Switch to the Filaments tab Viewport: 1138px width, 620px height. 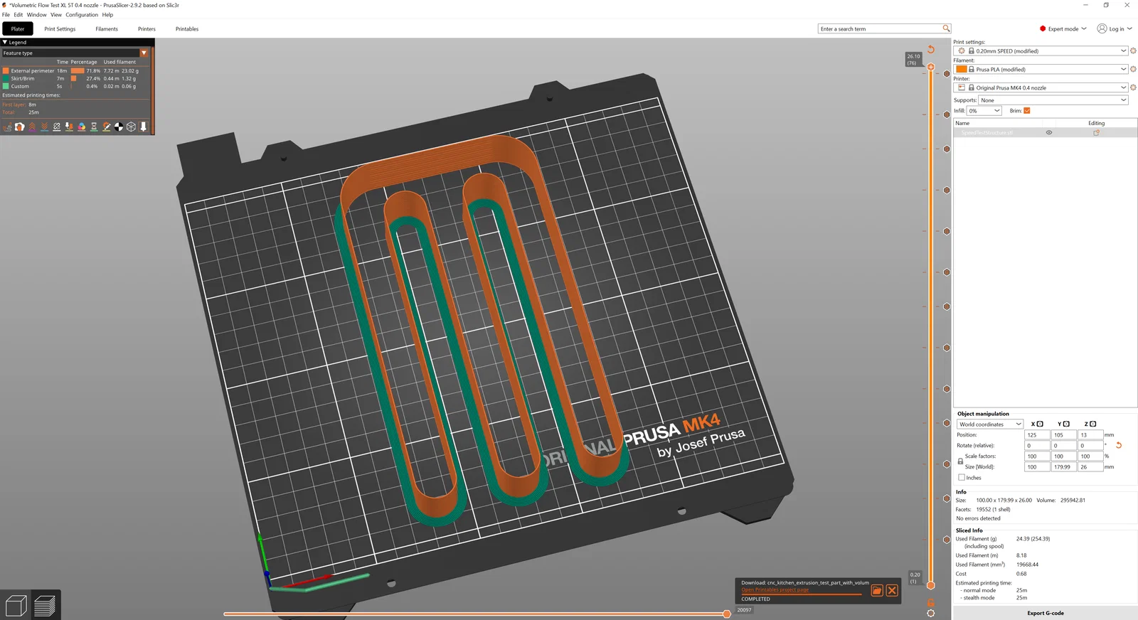click(107, 29)
